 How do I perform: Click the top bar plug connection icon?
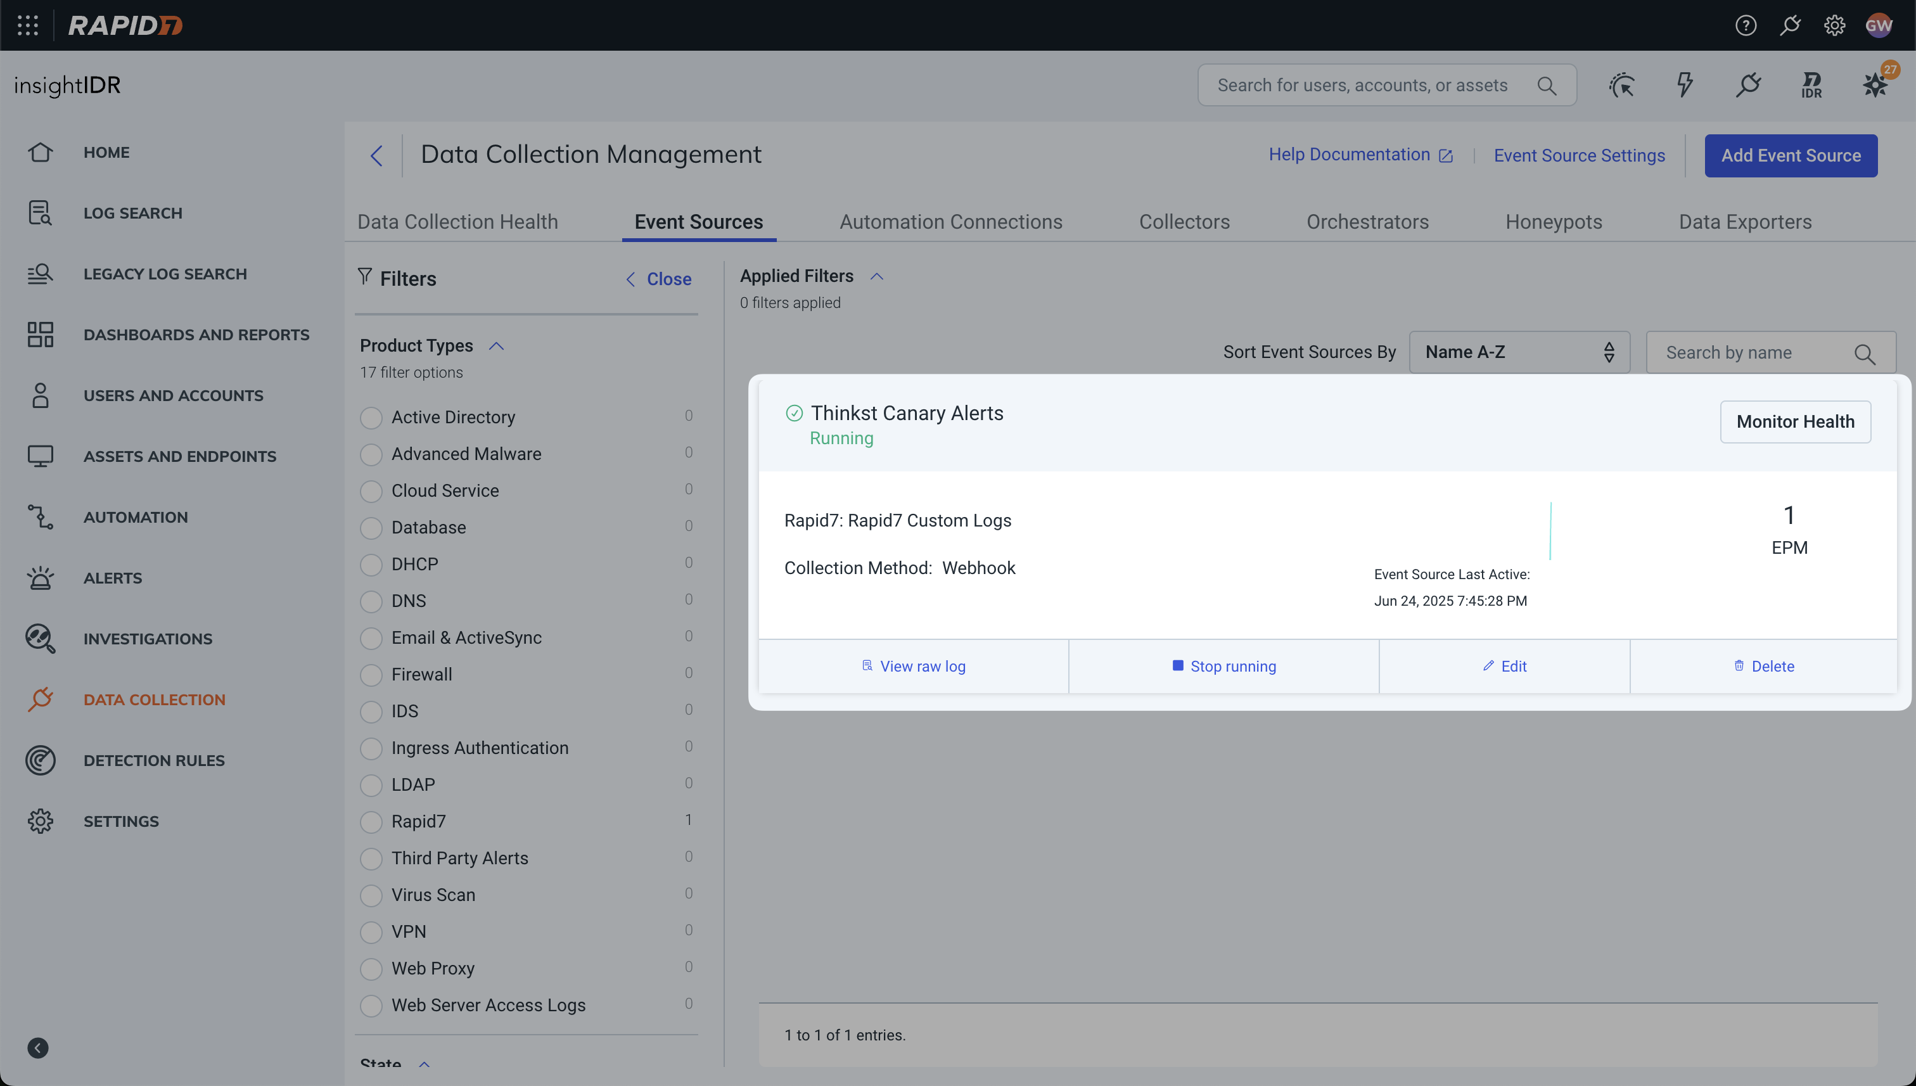1790,25
